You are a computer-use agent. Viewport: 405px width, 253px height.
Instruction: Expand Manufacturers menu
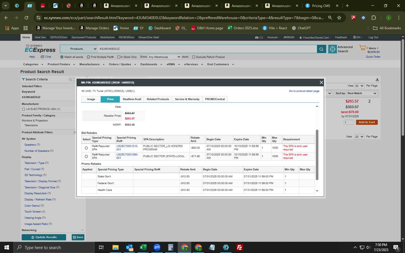92,64
